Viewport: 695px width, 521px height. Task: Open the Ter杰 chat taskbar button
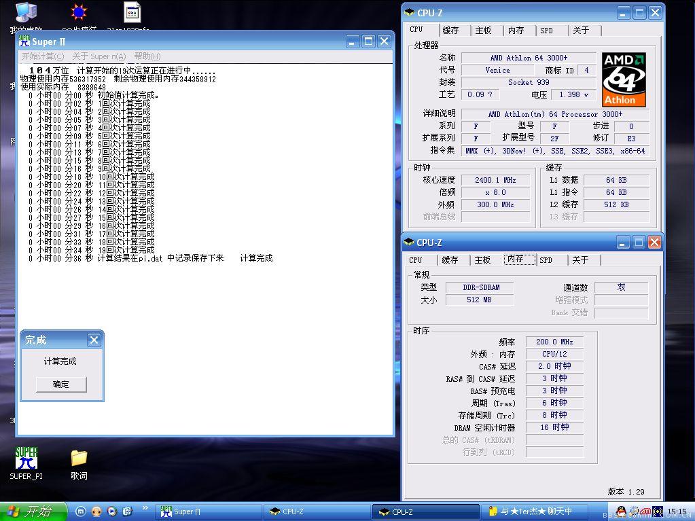(535, 511)
